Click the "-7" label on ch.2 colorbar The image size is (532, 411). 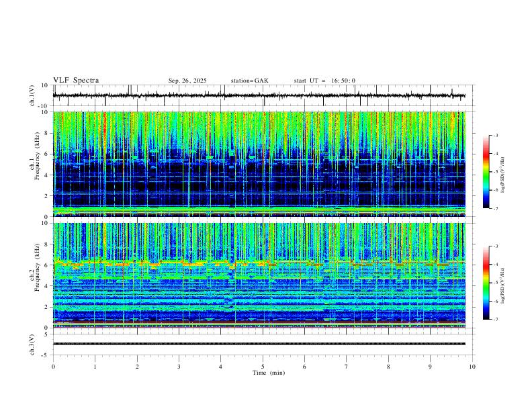495,320
